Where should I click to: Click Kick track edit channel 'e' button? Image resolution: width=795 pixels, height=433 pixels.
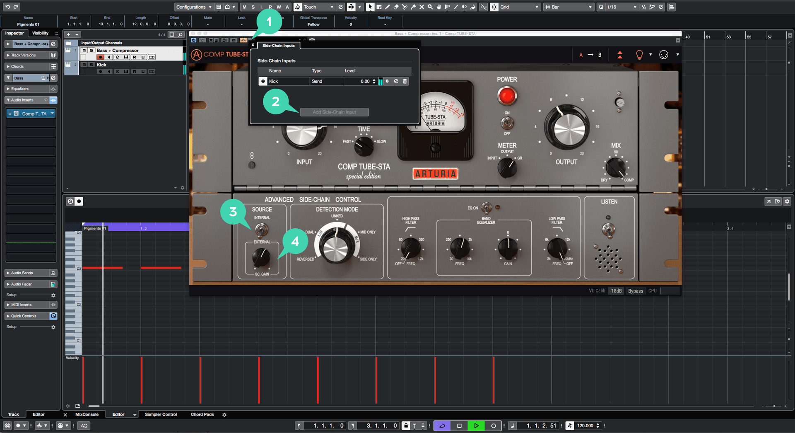117,72
